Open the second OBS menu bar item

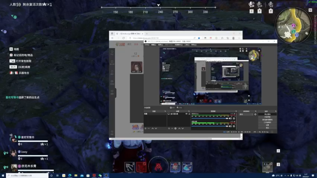tap(154, 45)
